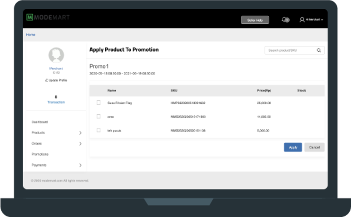
Task: Click the user account icon
Action: [302, 20]
